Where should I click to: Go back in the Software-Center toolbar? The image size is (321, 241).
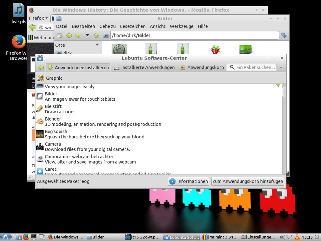click(x=41, y=67)
